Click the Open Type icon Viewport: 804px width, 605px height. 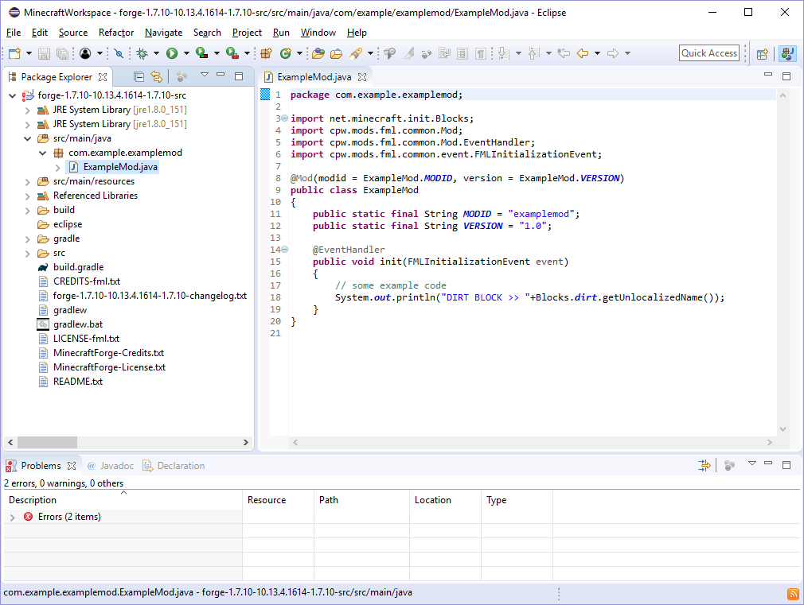[x=318, y=53]
